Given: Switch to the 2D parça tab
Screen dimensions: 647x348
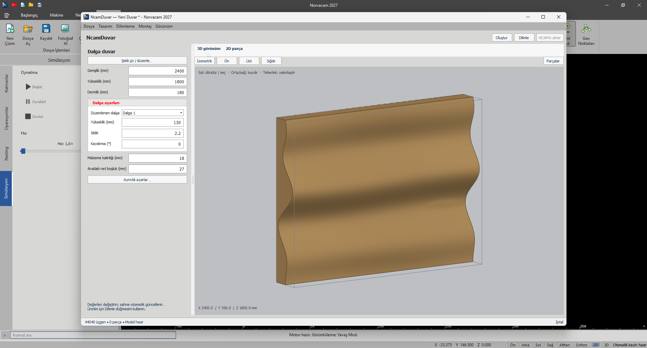Looking at the screenshot, I should (234, 49).
